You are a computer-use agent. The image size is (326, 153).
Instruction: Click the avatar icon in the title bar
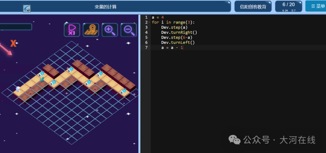point(27,8)
